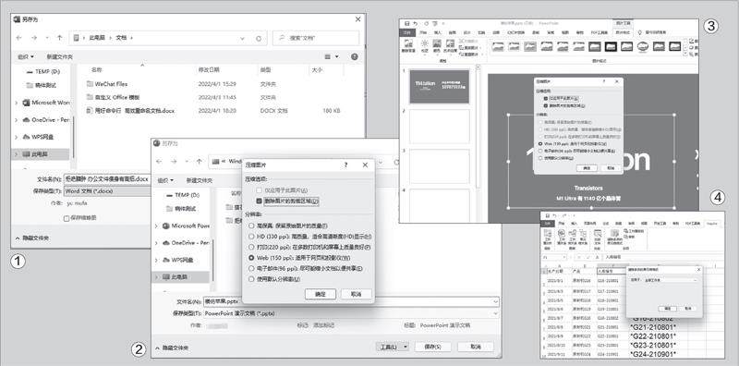Sort files by 修改日期 column header
739x366 pixels.
[209, 70]
